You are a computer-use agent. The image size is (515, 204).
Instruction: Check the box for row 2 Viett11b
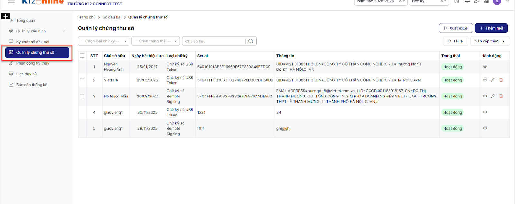pos(82,80)
